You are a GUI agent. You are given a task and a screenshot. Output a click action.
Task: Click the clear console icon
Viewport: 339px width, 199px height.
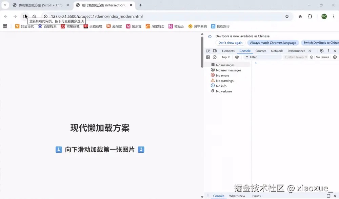pyautogui.click(x=215, y=57)
